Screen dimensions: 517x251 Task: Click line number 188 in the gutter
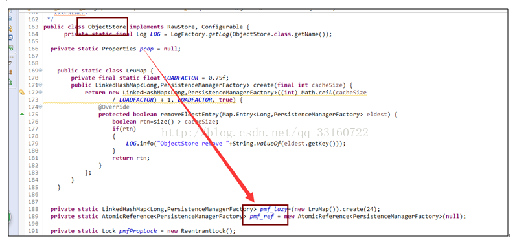33,209
